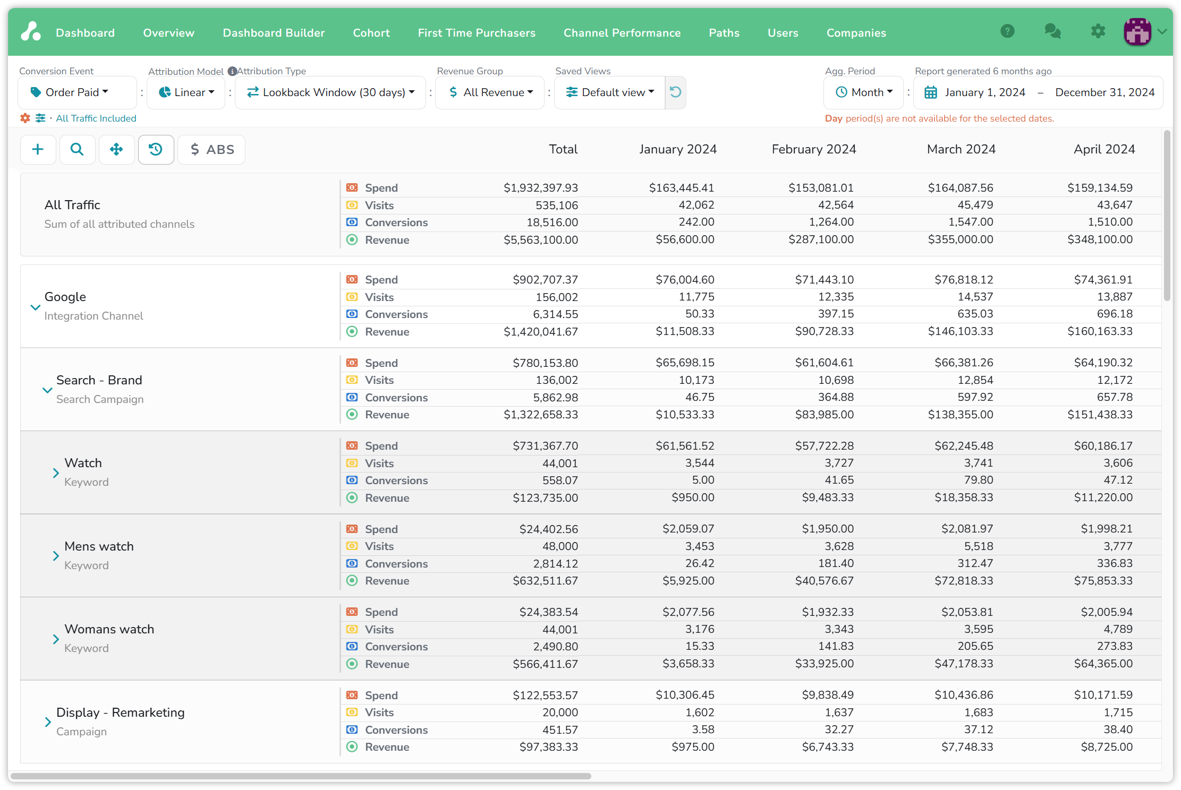This screenshot has height=790, width=1181.
Task: Open the All Revenue group dropdown
Action: (490, 92)
